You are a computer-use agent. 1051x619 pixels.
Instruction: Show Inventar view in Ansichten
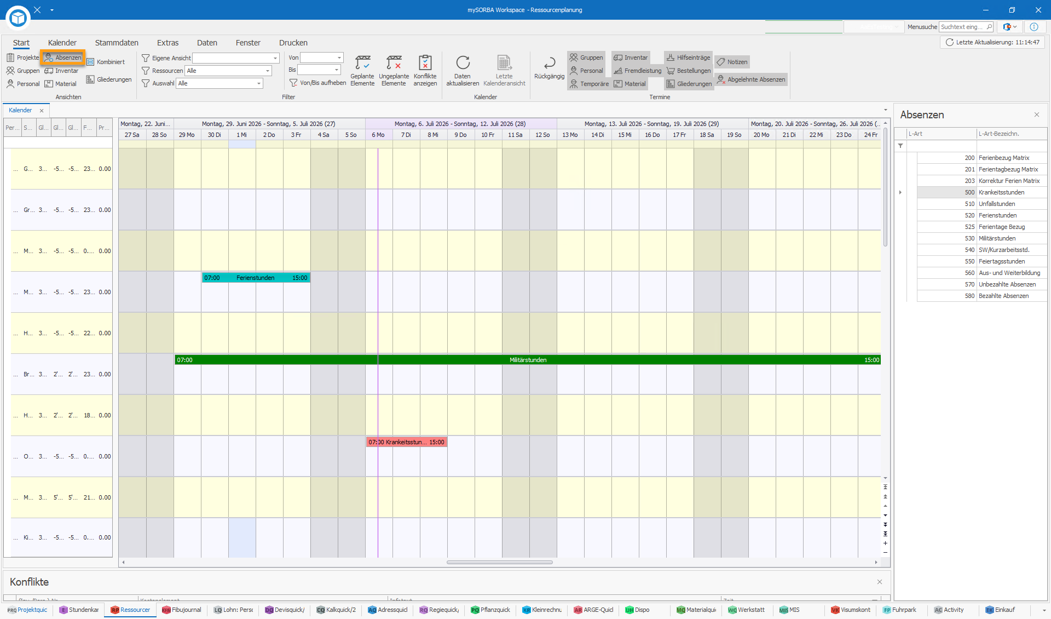[x=61, y=71]
